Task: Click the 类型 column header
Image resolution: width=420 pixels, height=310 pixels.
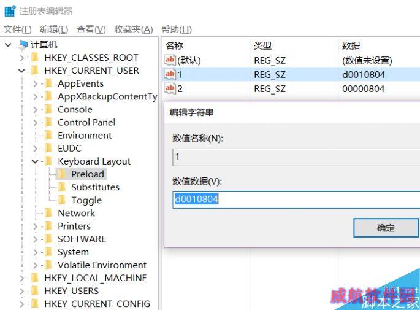Action: click(262, 46)
